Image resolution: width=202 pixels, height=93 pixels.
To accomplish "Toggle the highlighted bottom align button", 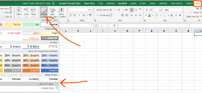I will [132, 10].
